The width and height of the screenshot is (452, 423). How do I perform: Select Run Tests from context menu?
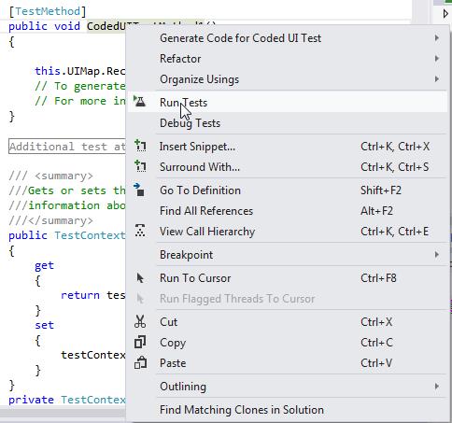tap(289, 102)
